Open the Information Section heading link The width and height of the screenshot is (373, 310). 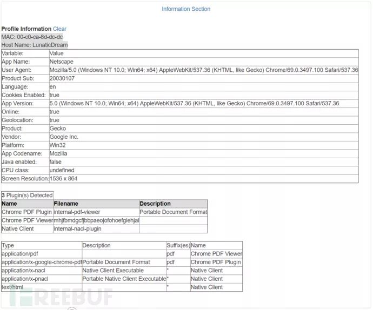click(x=186, y=9)
